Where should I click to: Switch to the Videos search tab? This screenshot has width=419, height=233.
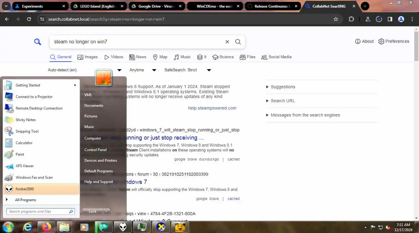point(114,57)
